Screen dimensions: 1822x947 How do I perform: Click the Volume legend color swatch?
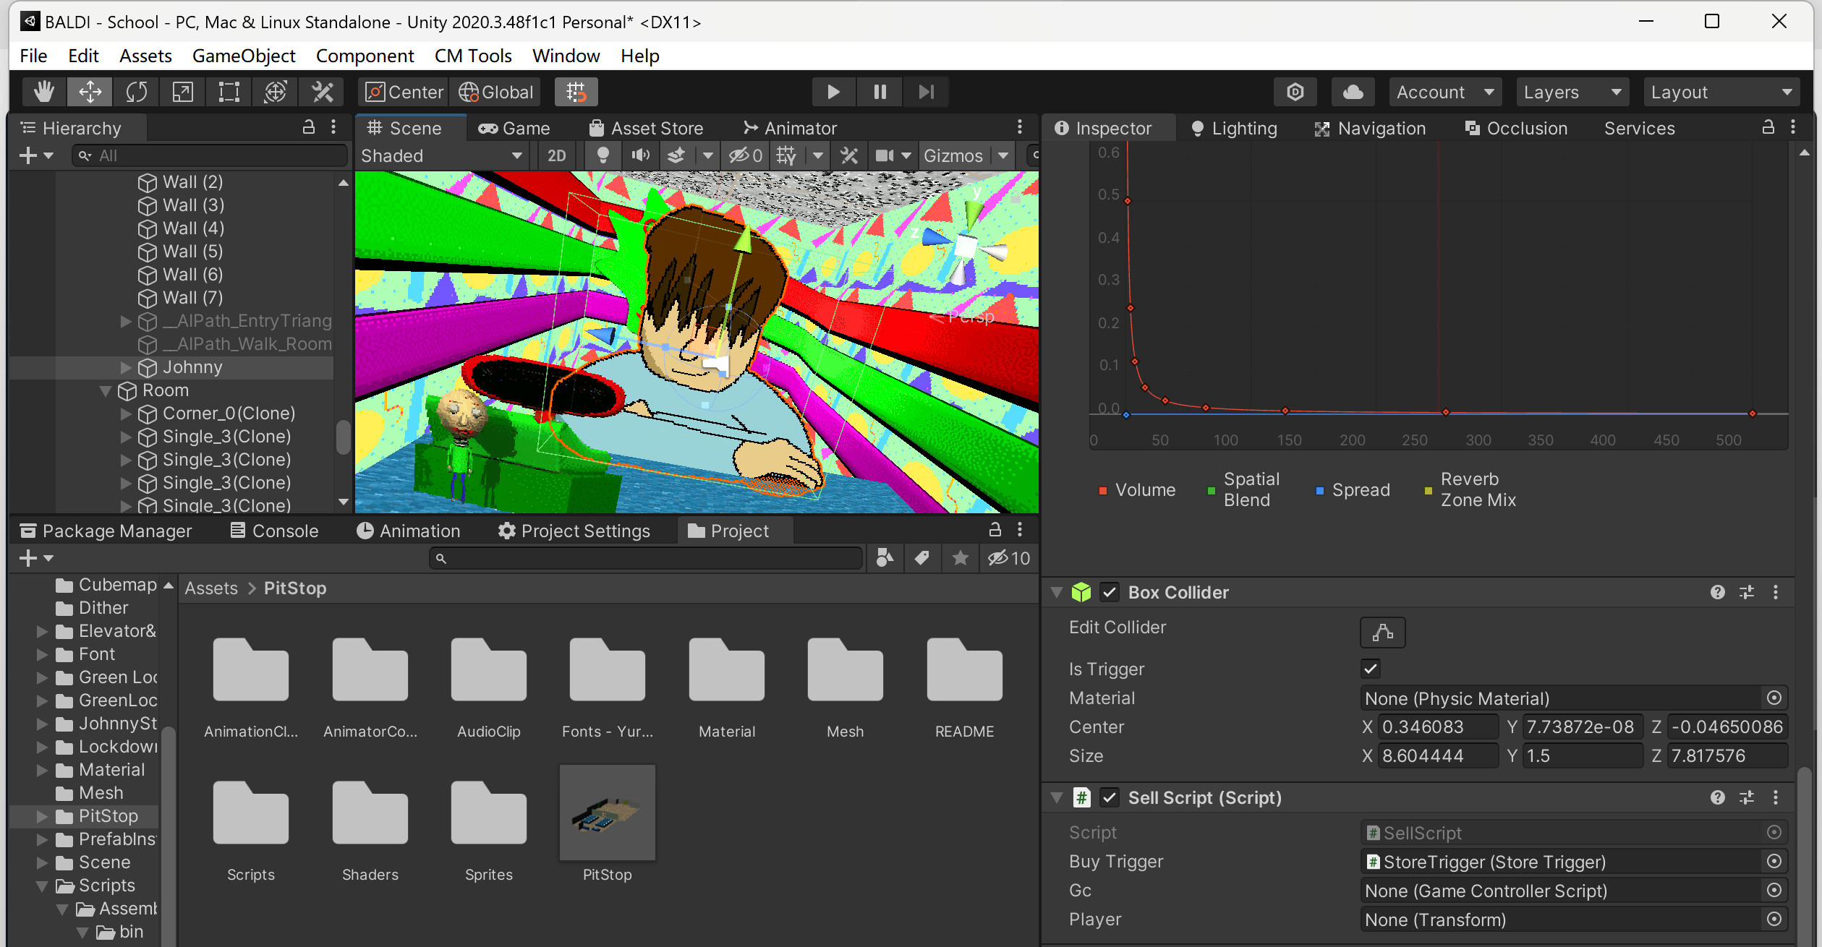point(1103,489)
